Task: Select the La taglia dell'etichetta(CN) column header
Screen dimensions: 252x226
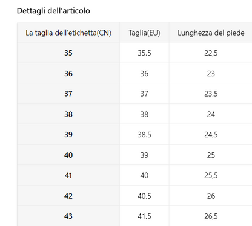Action: pos(68,33)
